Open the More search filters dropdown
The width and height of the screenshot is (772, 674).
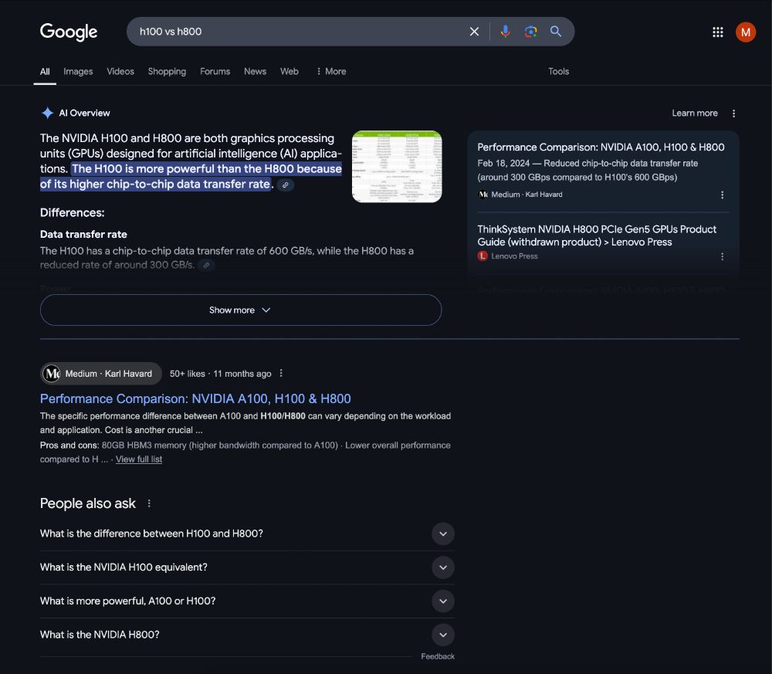(x=331, y=71)
